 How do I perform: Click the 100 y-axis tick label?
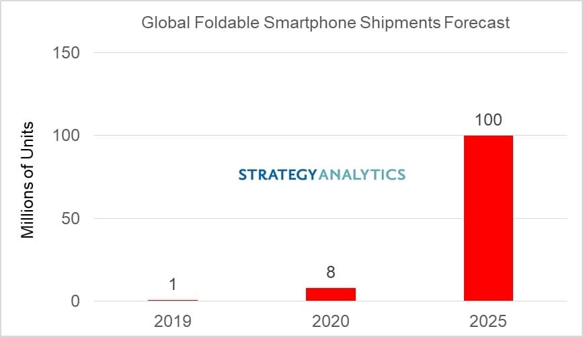pos(67,136)
